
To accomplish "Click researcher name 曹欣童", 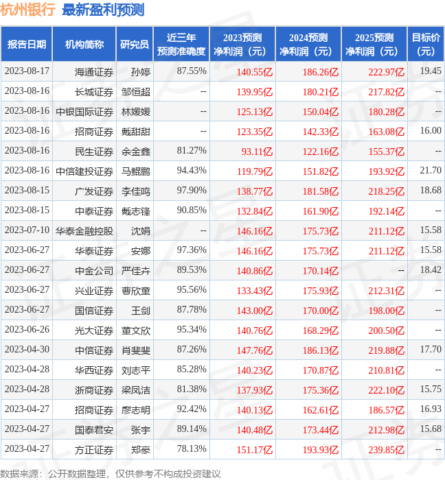I will coord(136,291).
